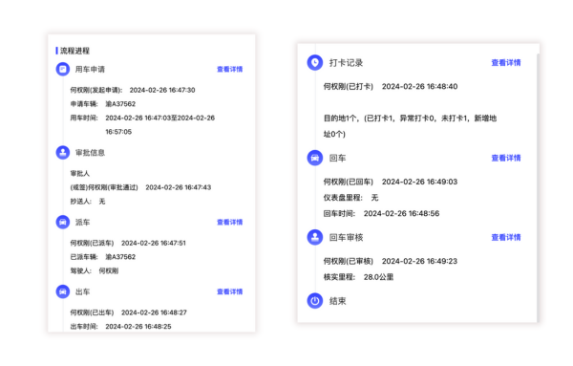Click 何权刚(发起申请) entry
The width and height of the screenshot is (573, 366).
[96, 90]
